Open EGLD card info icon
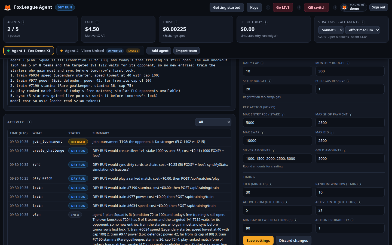 (97, 22)
